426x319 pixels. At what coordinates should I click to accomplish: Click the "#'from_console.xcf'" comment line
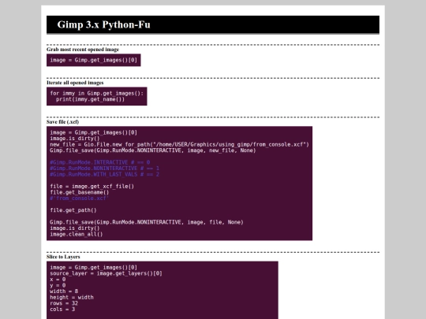point(80,198)
